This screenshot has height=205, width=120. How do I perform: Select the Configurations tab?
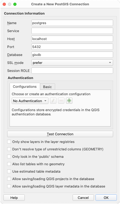click(x=25, y=86)
